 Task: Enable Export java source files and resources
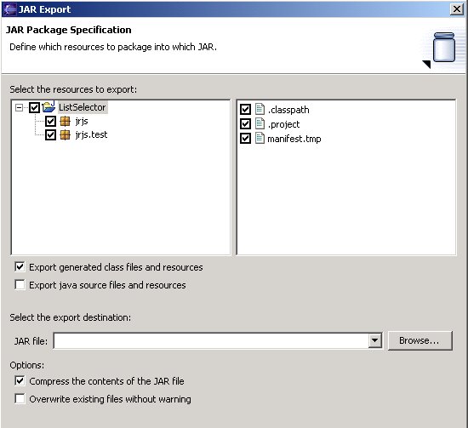pos(20,285)
